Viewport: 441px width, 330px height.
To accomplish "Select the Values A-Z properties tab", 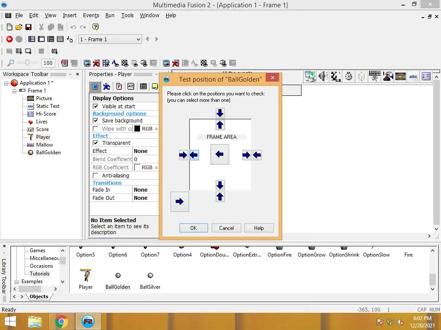I will [131, 86].
